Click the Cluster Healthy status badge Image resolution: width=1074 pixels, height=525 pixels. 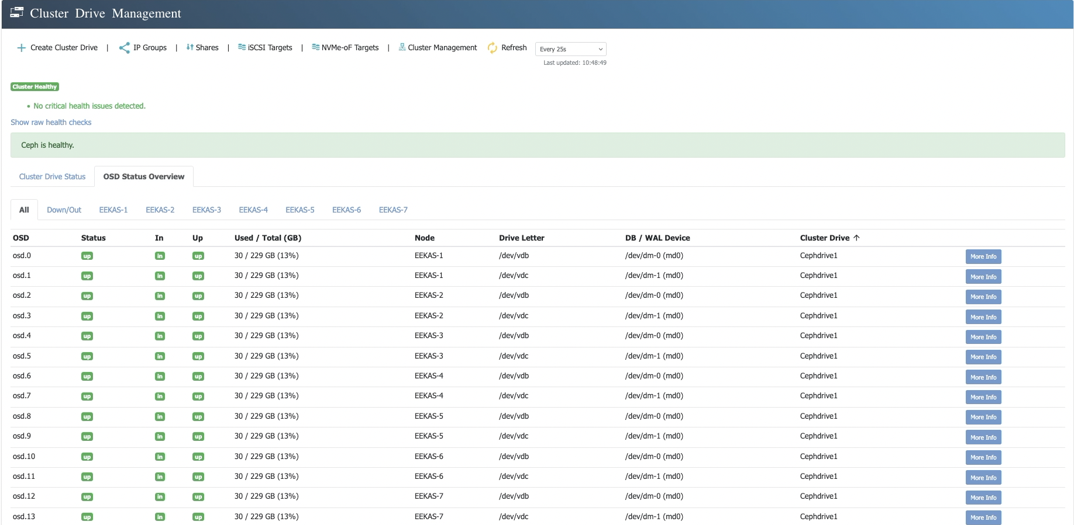[35, 86]
